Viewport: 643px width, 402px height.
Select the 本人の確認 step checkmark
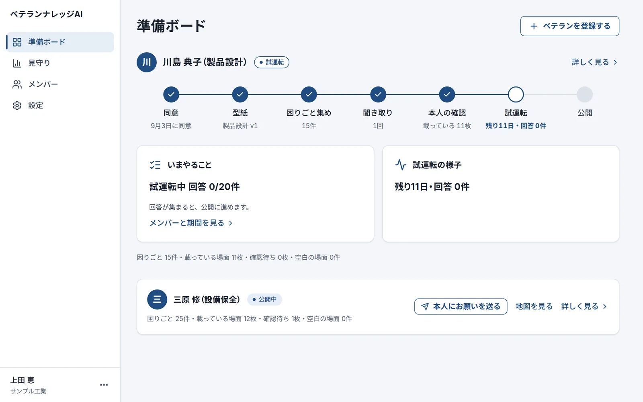pos(447,94)
